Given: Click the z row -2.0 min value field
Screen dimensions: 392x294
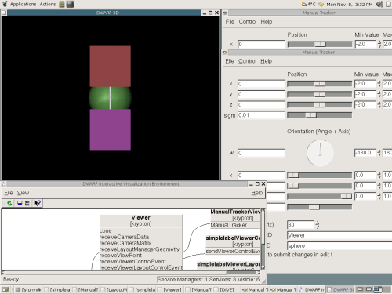Looking at the screenshot, I should 365,105.
